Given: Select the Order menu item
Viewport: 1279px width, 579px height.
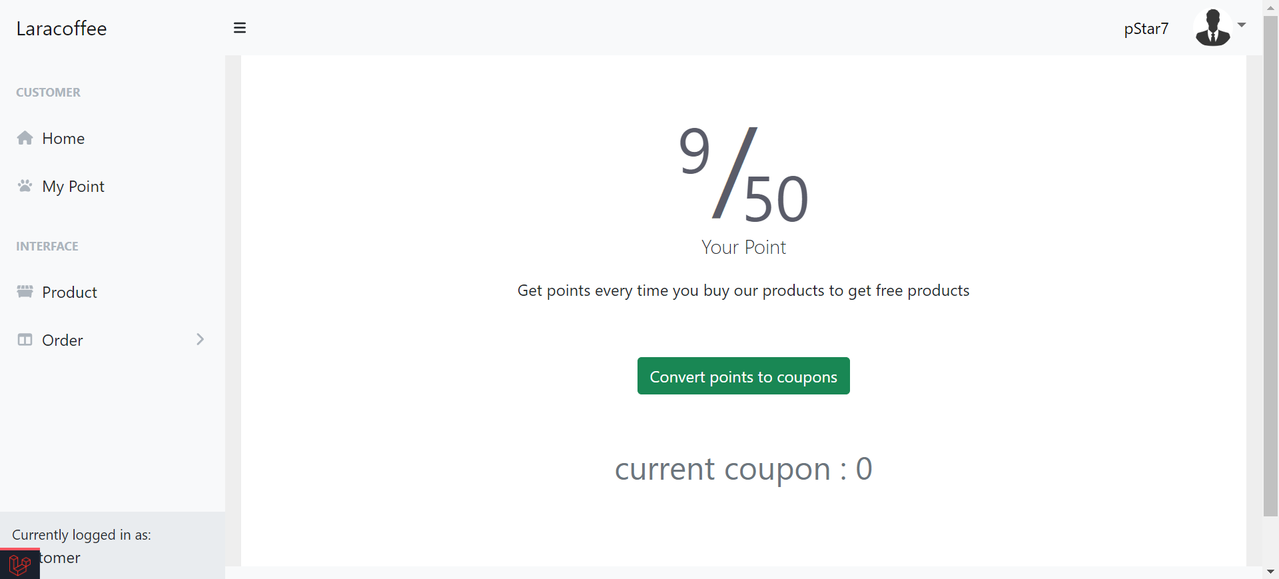Looking at the screenshot, I should 63,340.
